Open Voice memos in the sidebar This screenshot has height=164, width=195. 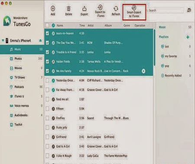coord(22,106)
